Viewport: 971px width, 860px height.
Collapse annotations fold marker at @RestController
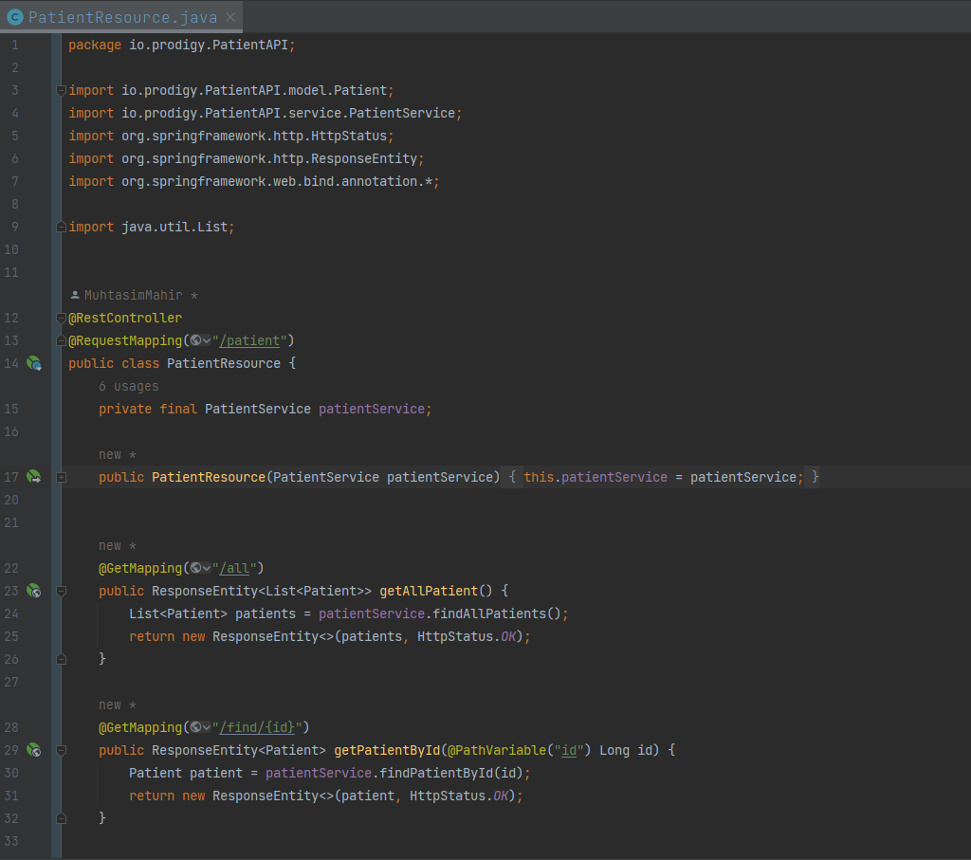pos(61,319)
